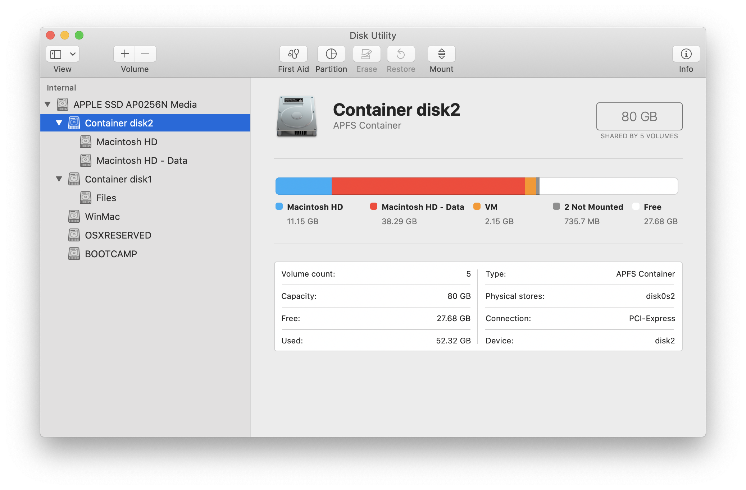Collapse the Container disk2 disclosure triangle

[59, 123]
